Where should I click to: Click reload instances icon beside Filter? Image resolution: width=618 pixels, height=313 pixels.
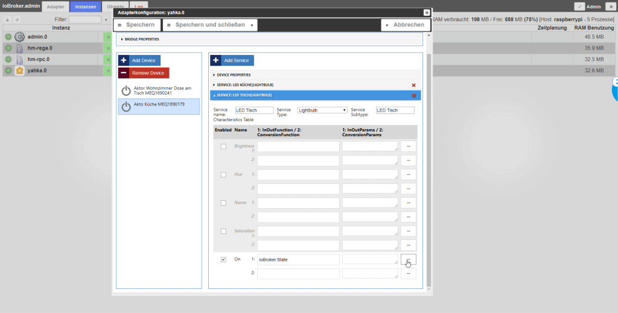tap(17, 20)
